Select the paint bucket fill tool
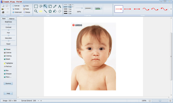Viewport: 173px width, 103px height. 55,11
